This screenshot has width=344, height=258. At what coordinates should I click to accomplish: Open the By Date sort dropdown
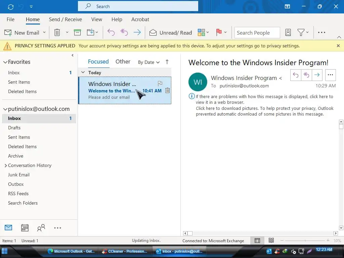point(148,62)
